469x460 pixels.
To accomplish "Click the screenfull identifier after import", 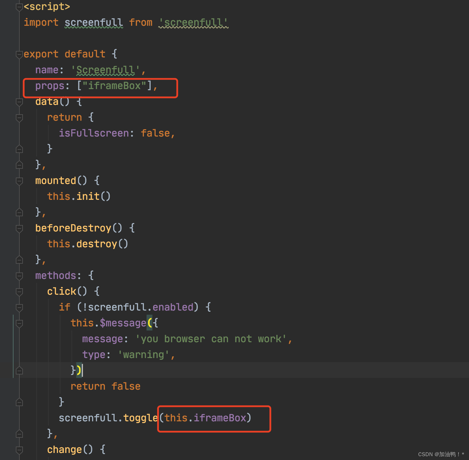I will (x=94, y=22).
